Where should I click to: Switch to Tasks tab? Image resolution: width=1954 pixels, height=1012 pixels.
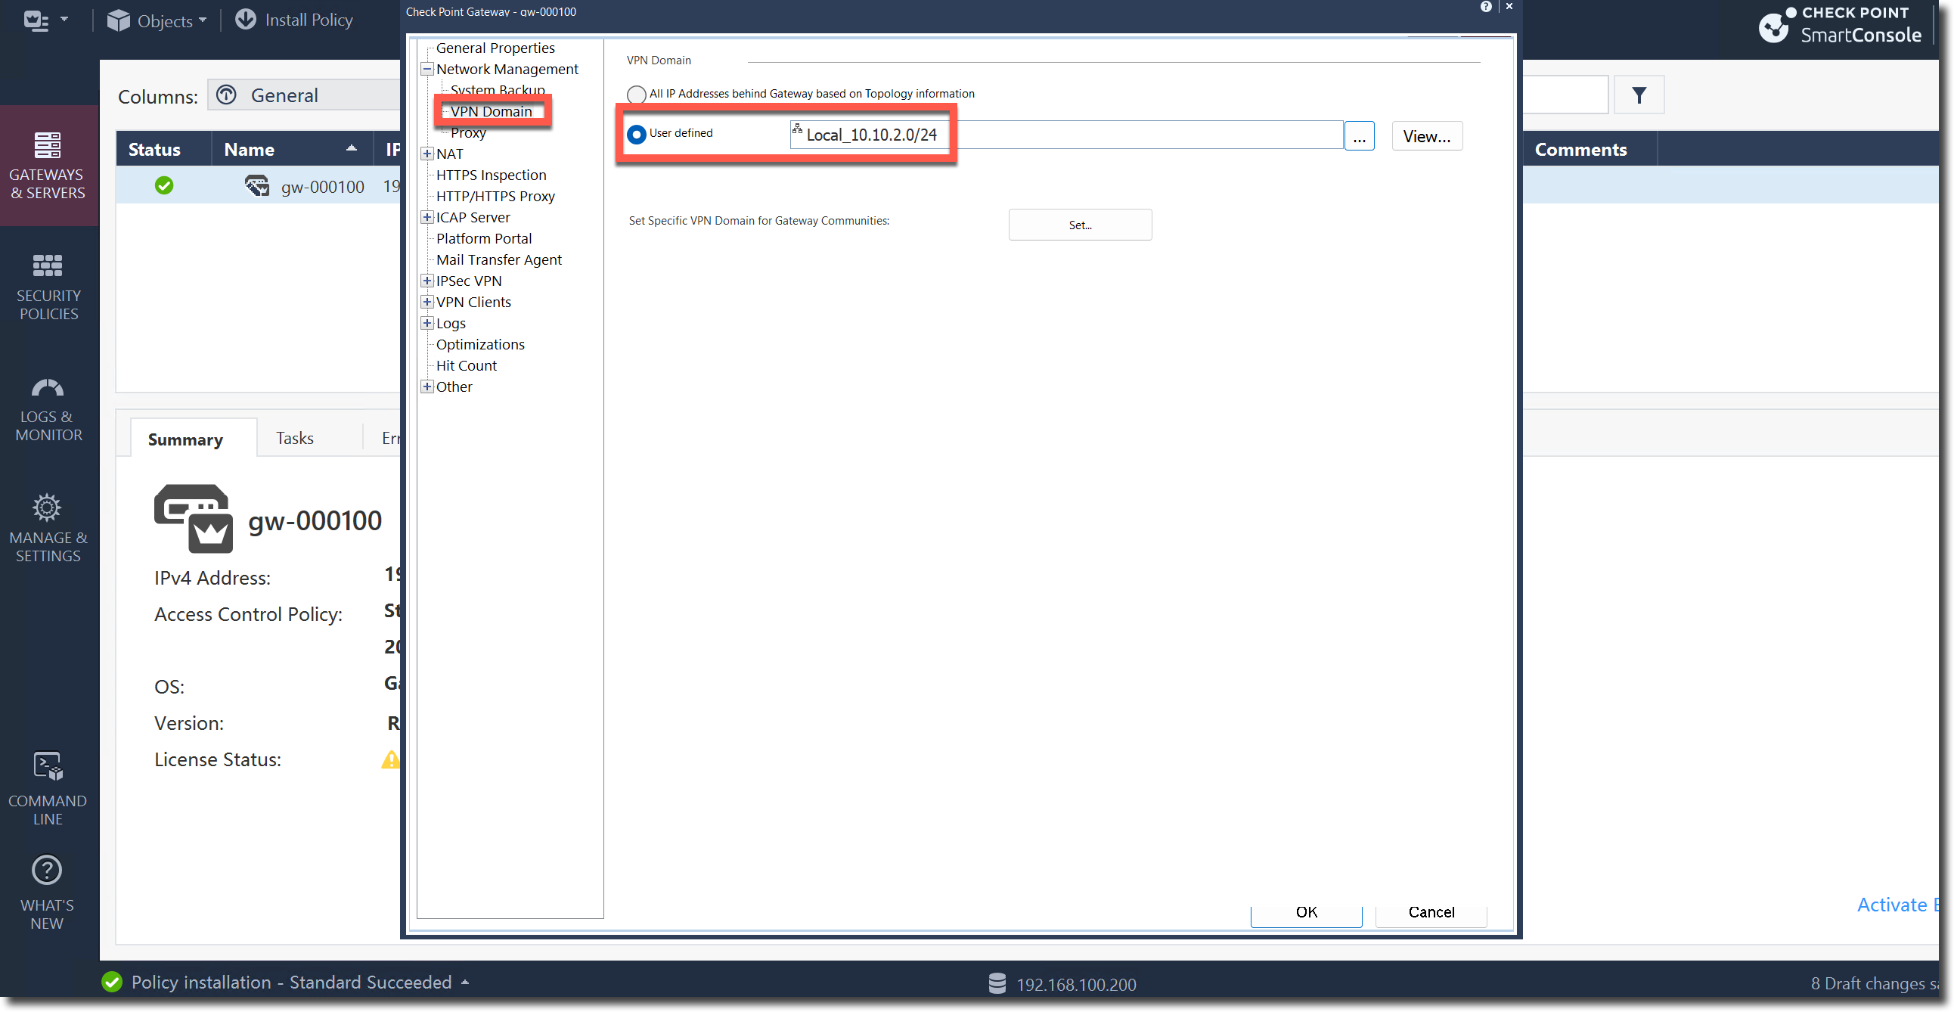click(294, 438)
